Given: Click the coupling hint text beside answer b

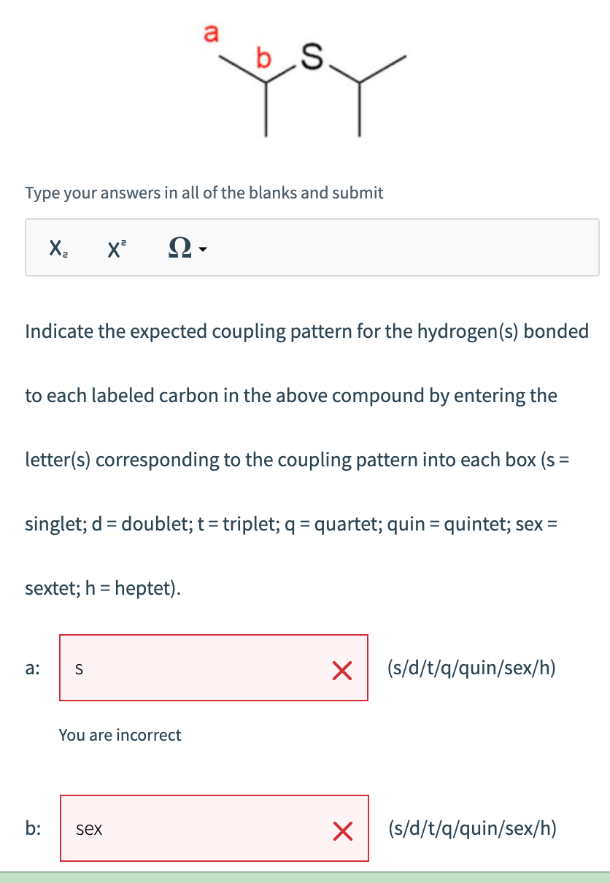Looking at the screenshot, I should pos(471,828).
